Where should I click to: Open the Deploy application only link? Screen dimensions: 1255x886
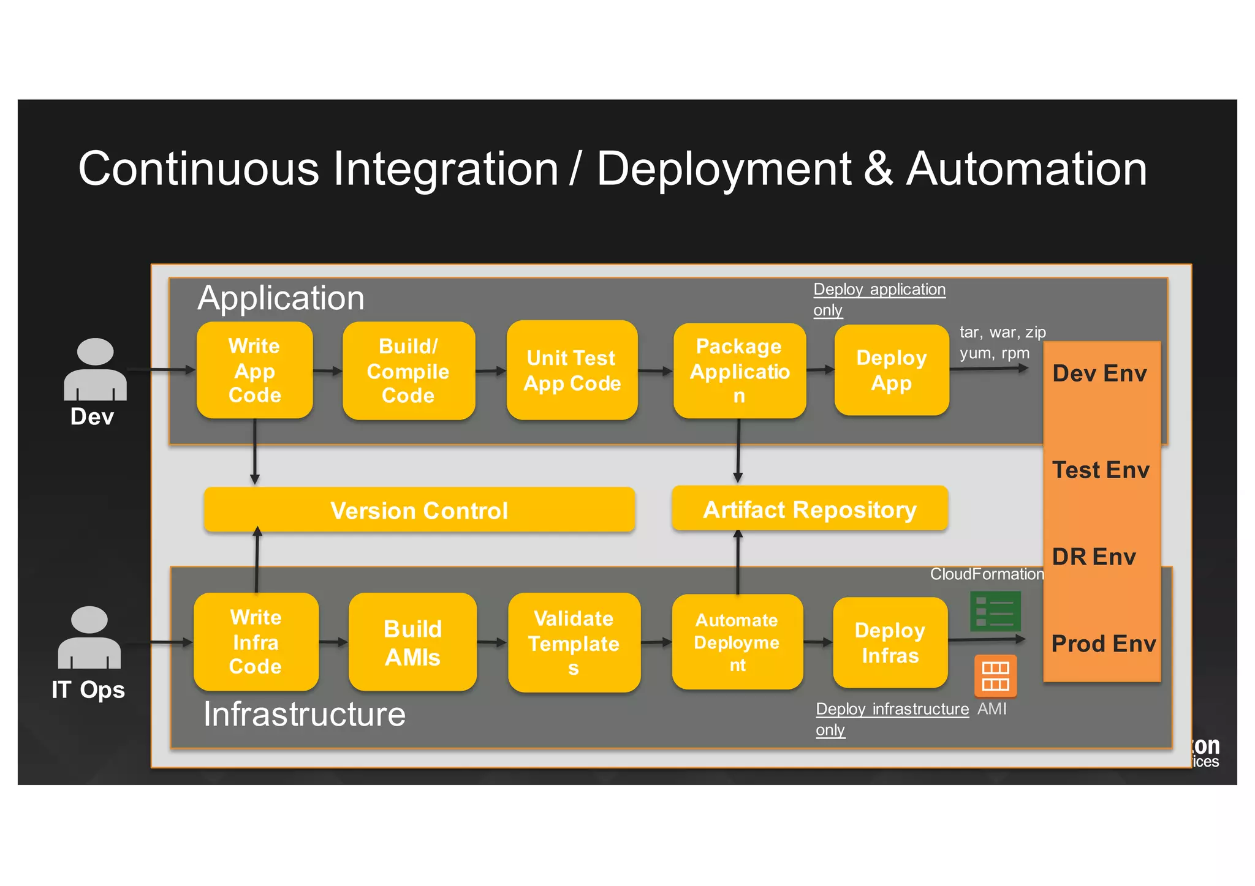pyautogui.click(x=879, y=290)
